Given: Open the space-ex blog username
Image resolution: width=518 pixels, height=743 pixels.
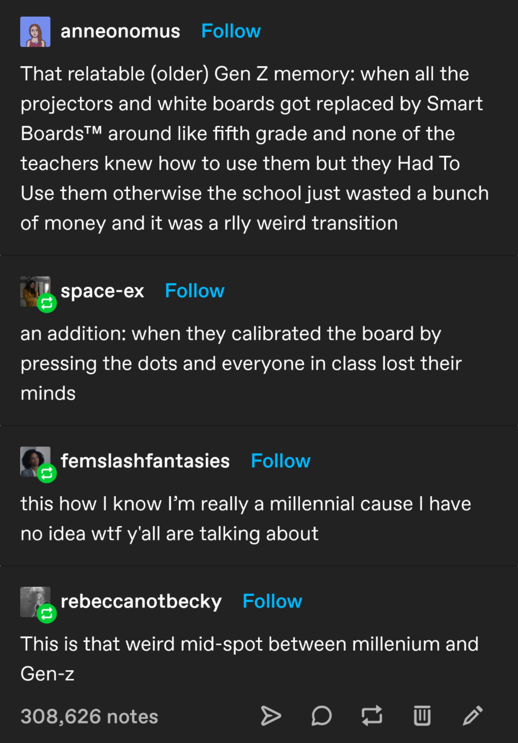Looking at the screenshot, I should point(102,291).
